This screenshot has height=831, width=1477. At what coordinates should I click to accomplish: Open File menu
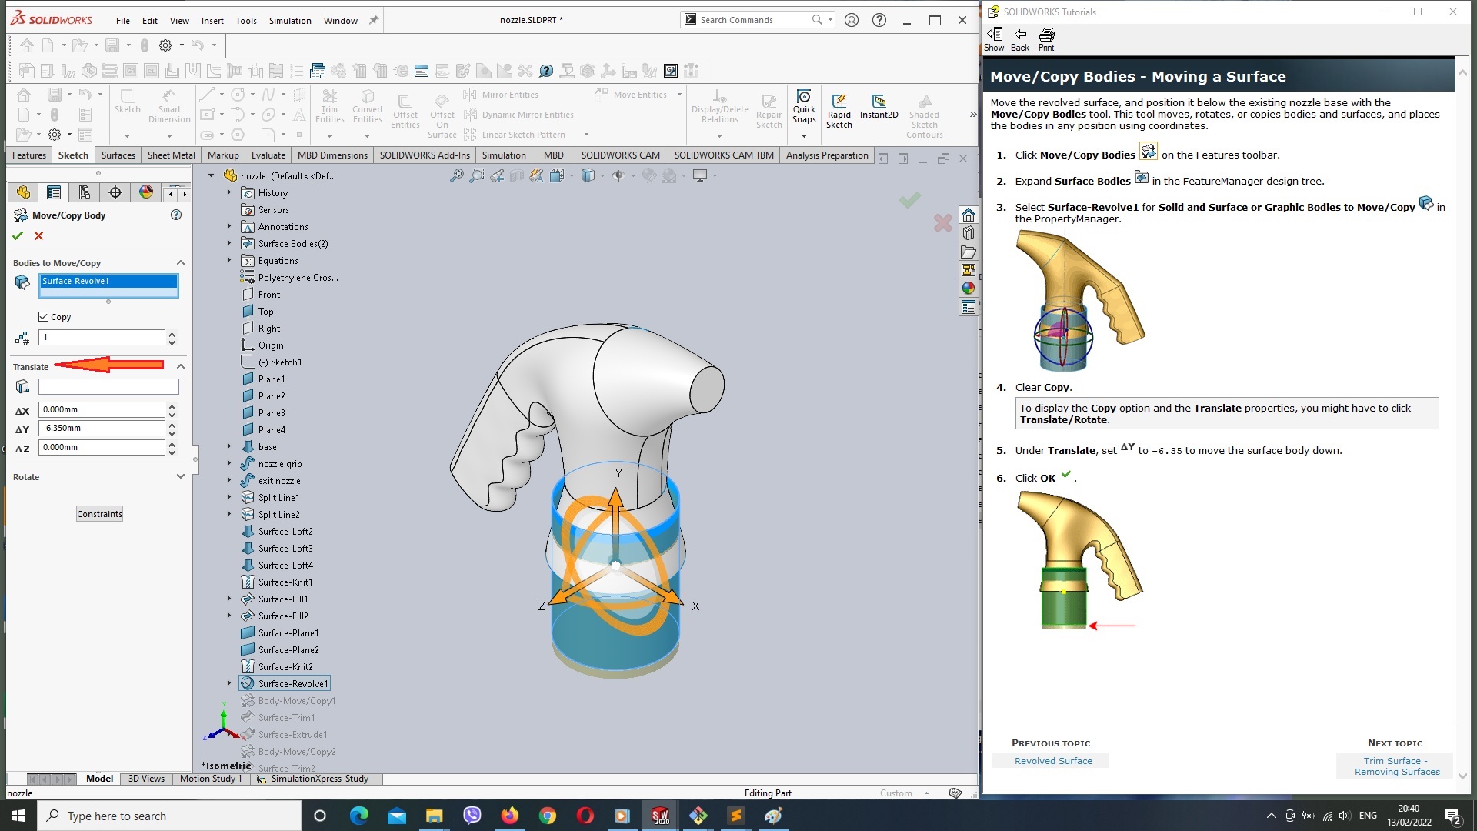[123, 21]
